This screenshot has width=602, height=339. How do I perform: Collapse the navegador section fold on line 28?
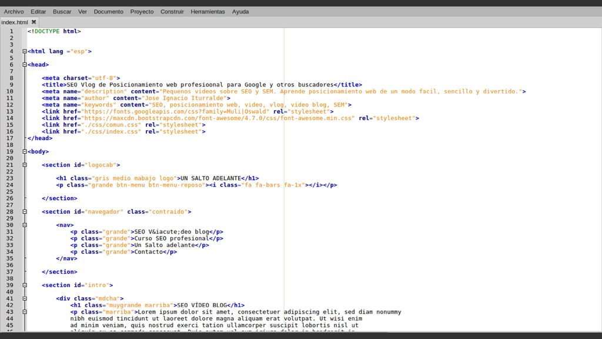[x=25, y=212]
